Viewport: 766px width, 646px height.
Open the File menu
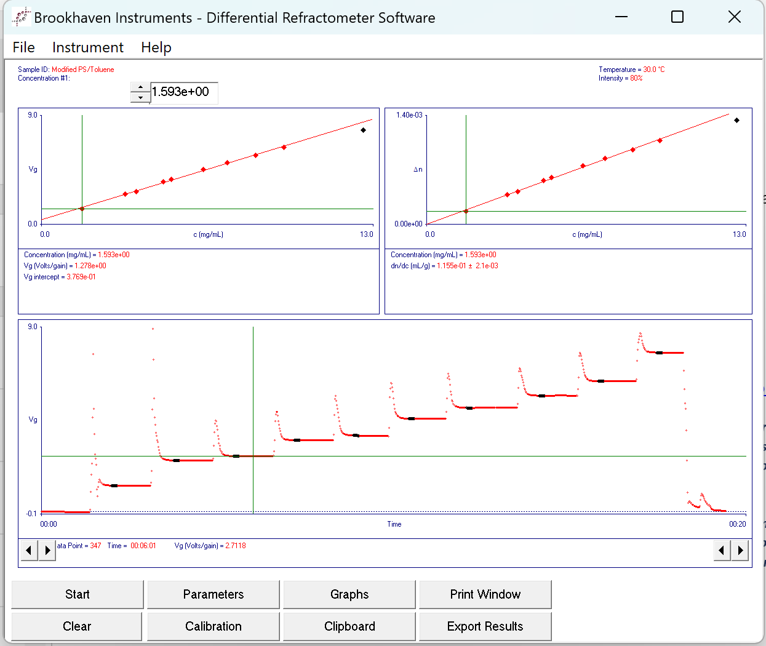(23, 47)
